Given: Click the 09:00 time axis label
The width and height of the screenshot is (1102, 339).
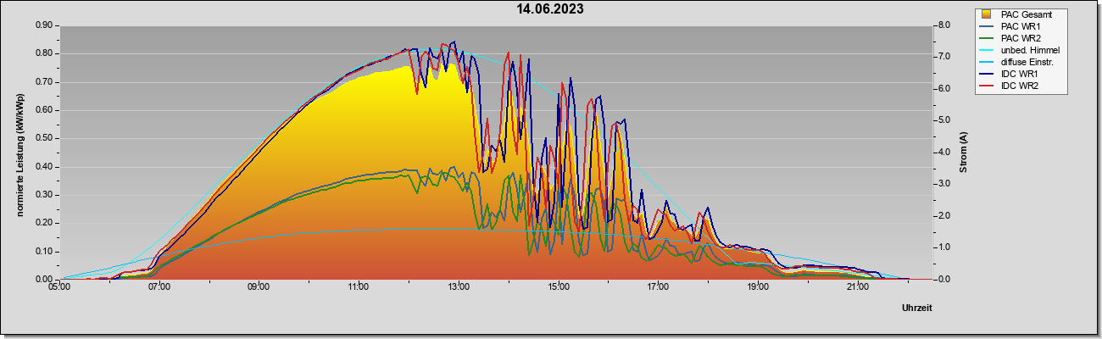Looking at the screenshot, I should [259, 287].
